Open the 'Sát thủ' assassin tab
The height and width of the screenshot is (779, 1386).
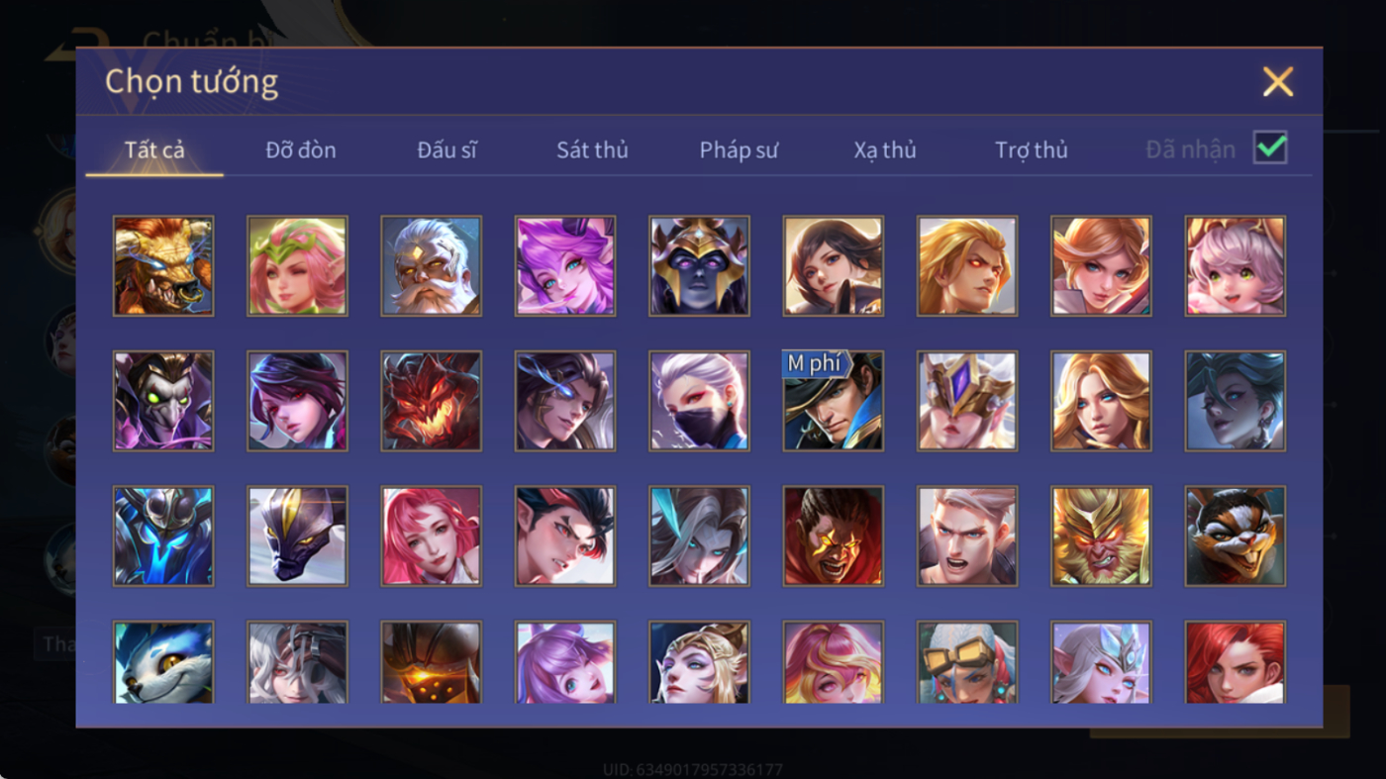592,150
